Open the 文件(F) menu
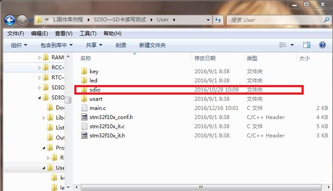 tap(15, 34)
